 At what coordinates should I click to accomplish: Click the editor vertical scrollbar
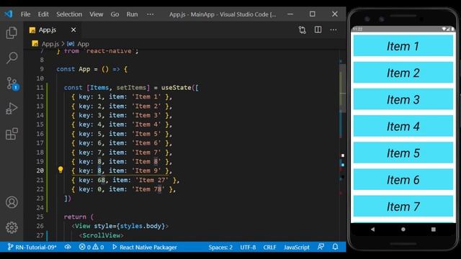[x=342, y=88]
